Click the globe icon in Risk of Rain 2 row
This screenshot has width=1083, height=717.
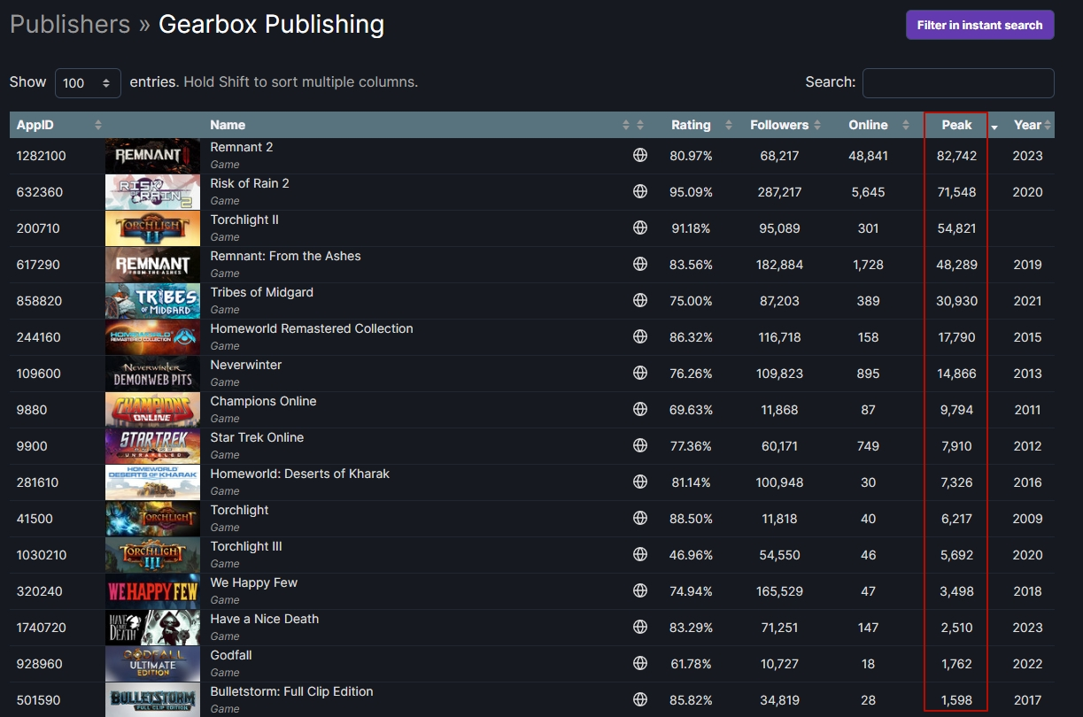pos(640,192)
